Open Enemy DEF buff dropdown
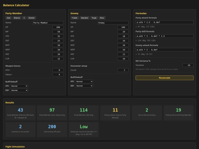Screen dimensions: 199x149 (x=84, y=86)
